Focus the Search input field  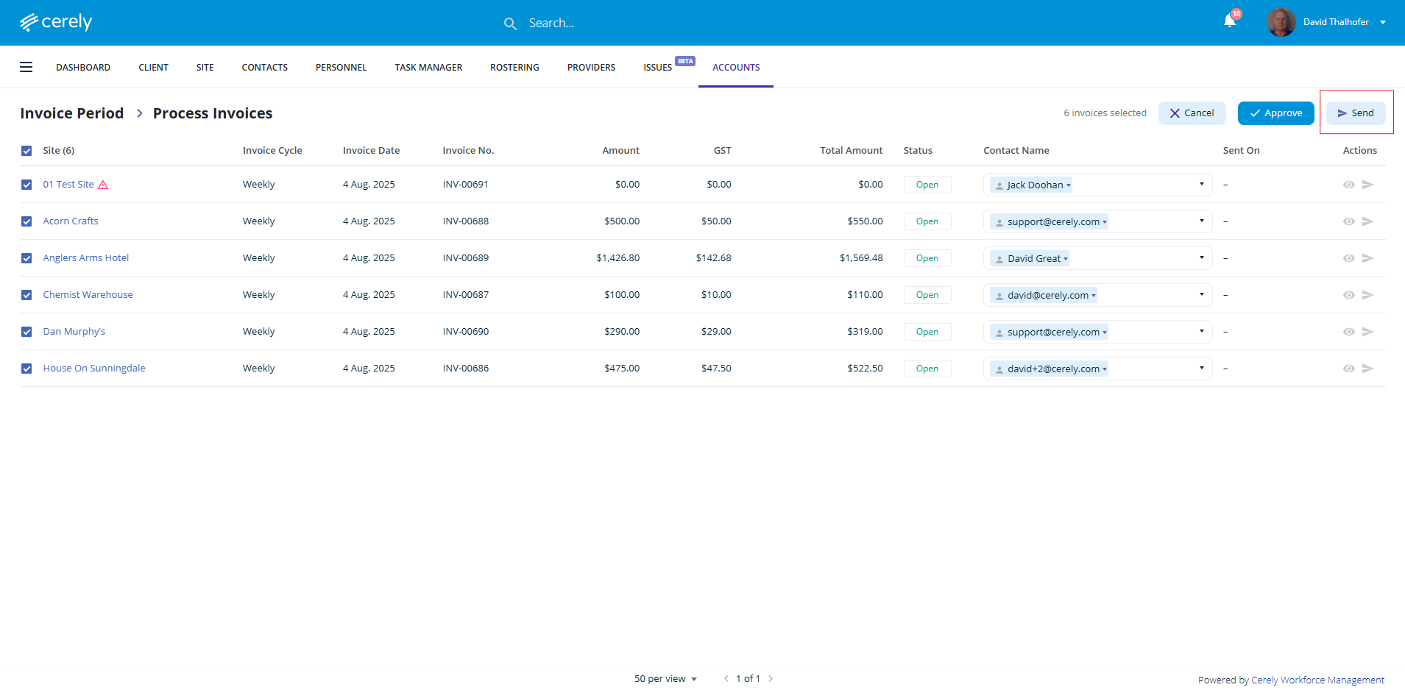[551, 23]
